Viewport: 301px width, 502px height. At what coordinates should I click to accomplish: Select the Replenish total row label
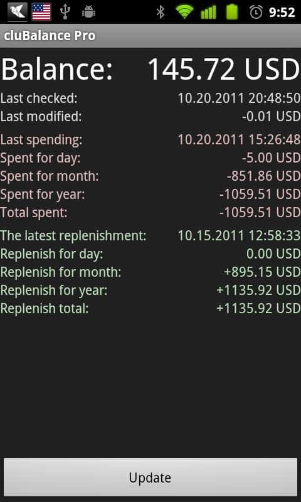pos(45,309)
